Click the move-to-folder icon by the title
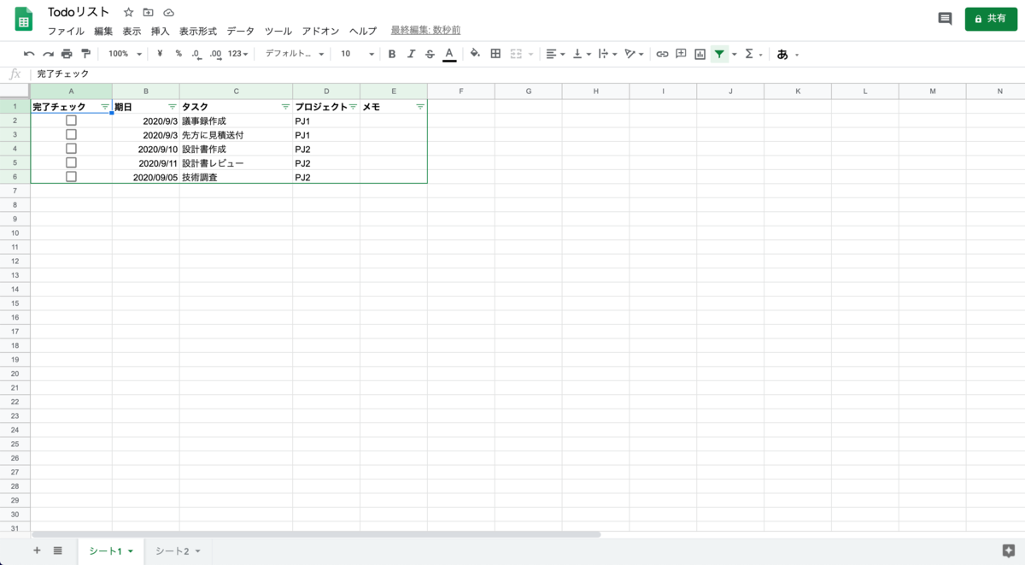 pyautogui.click(x=149, y=13)
